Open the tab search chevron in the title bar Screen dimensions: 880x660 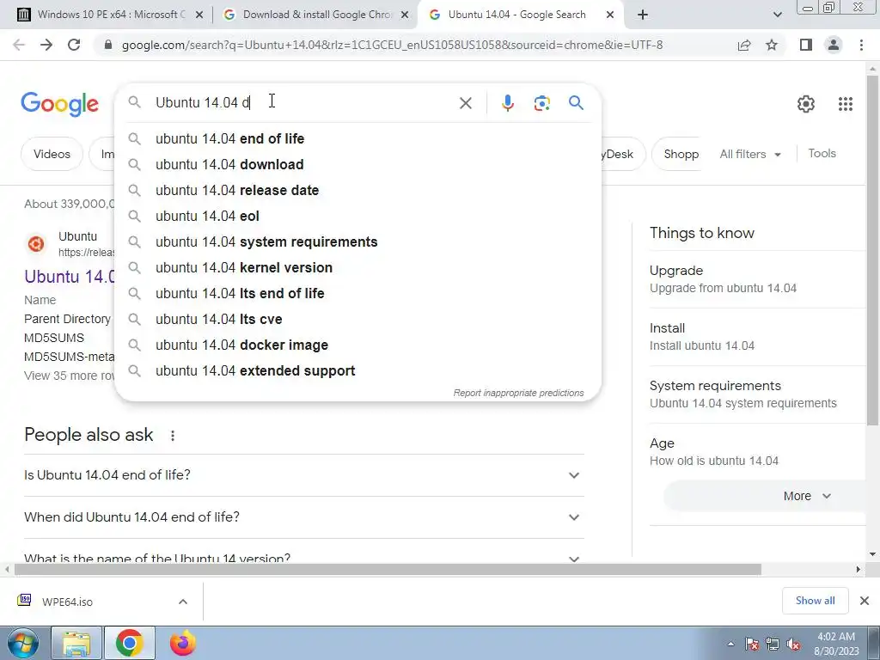tap(777, 15)
